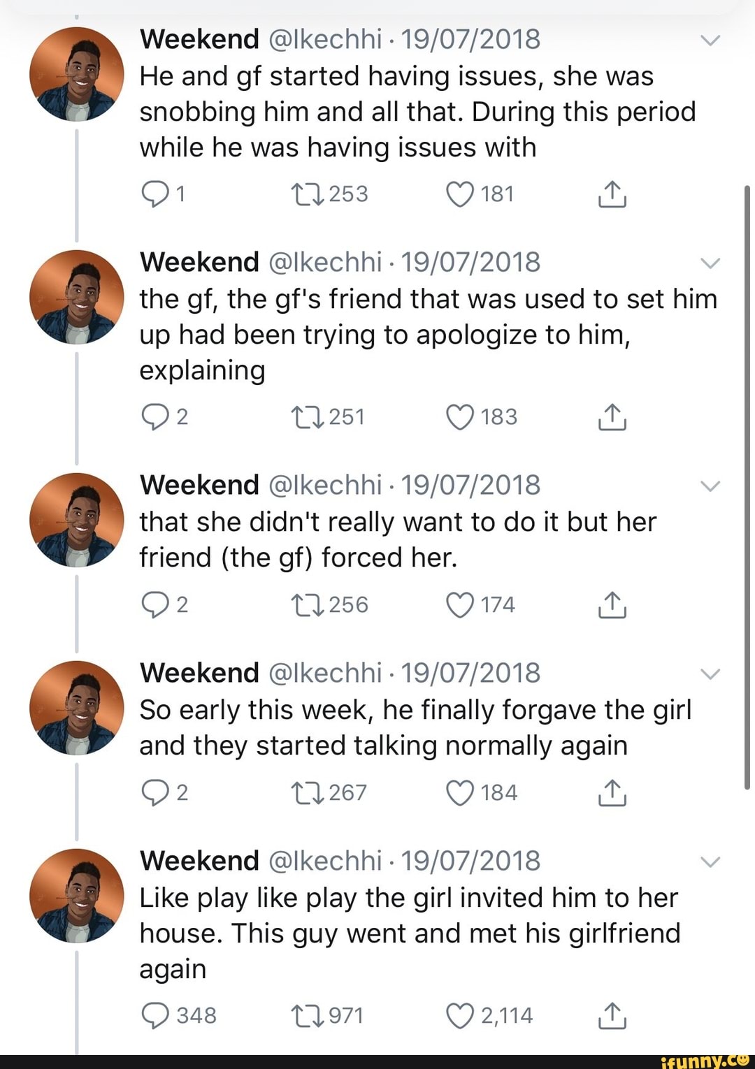755x1069 pixels.
Task: Like the tweet showing 181 likes
Action: pos(460,194)
